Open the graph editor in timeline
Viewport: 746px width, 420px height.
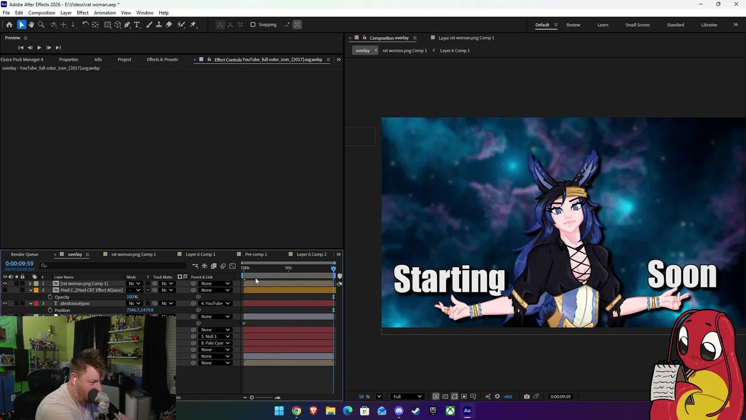[232, 266]
